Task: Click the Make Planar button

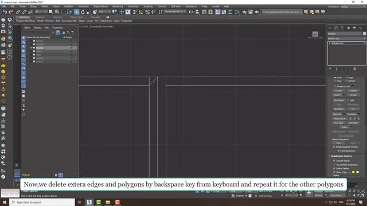Action: point(339,118)
